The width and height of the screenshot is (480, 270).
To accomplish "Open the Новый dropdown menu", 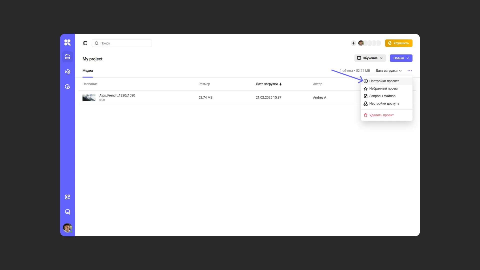I will [401, 58].
